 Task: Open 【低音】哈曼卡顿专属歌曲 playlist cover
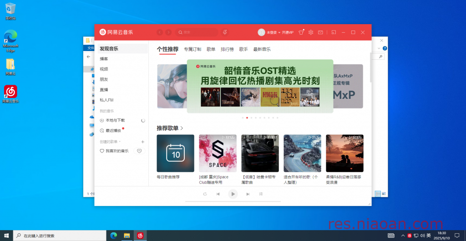coord(260,153)
